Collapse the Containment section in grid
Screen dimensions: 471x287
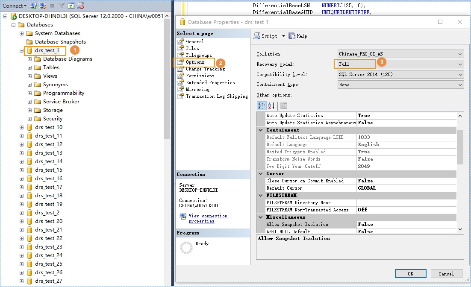(x=260, y=130)
